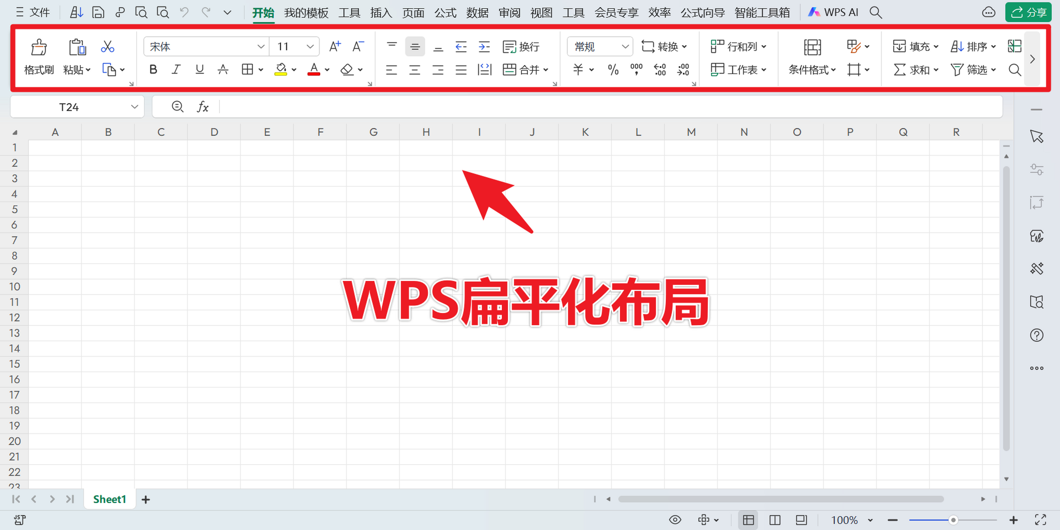Viewport: 1060px width, 530px height.
Task: Open the font name dropdown 宋体
Action: pyautogui.click(x=206, y=46)
